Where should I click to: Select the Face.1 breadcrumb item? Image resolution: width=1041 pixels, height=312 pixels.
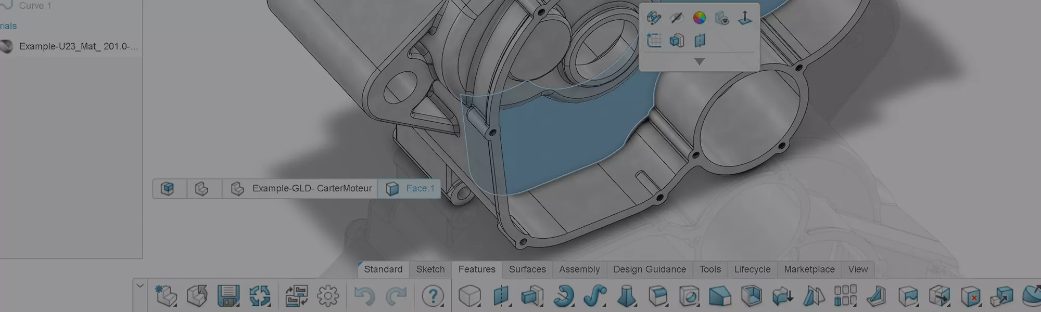[x=410, y=188]
